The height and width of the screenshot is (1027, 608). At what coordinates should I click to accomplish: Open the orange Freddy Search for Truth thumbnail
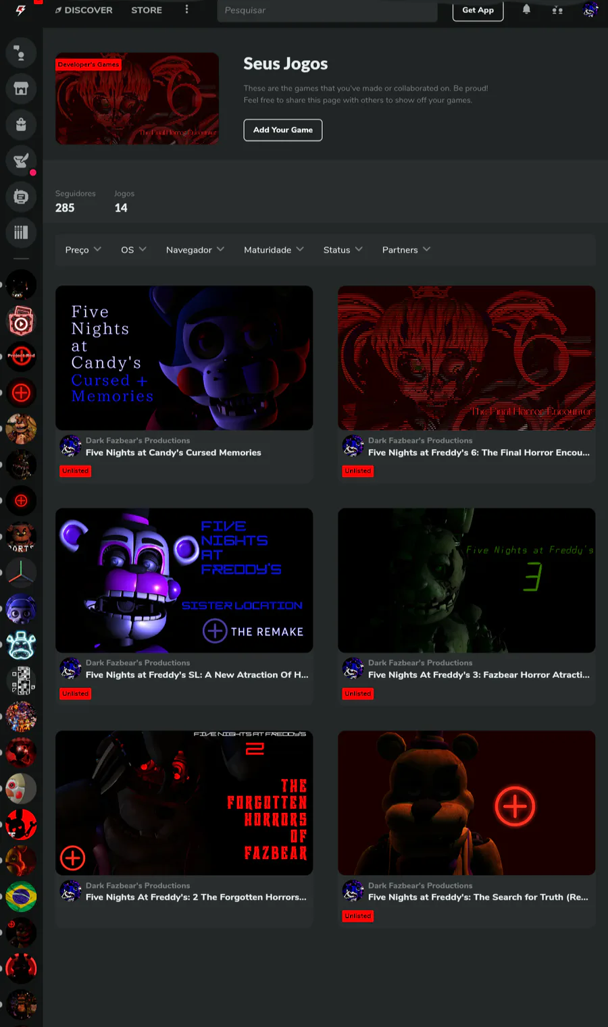467,803
